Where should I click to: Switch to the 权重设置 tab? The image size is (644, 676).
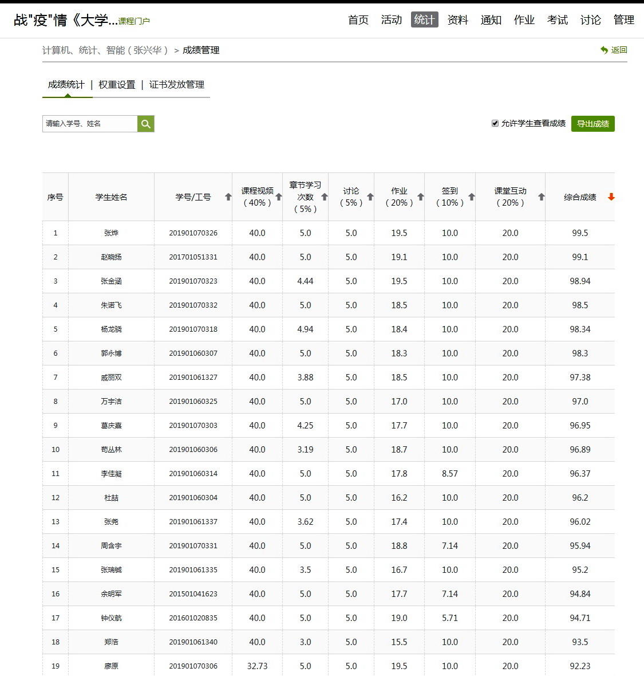[118, 84]
